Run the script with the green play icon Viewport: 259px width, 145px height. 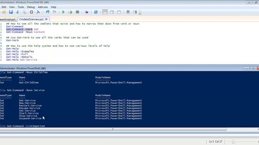coord(63,12)
